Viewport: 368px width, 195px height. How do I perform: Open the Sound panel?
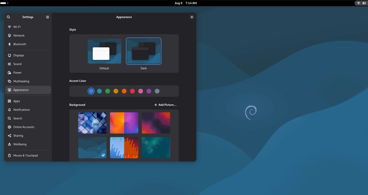point(28,64)
